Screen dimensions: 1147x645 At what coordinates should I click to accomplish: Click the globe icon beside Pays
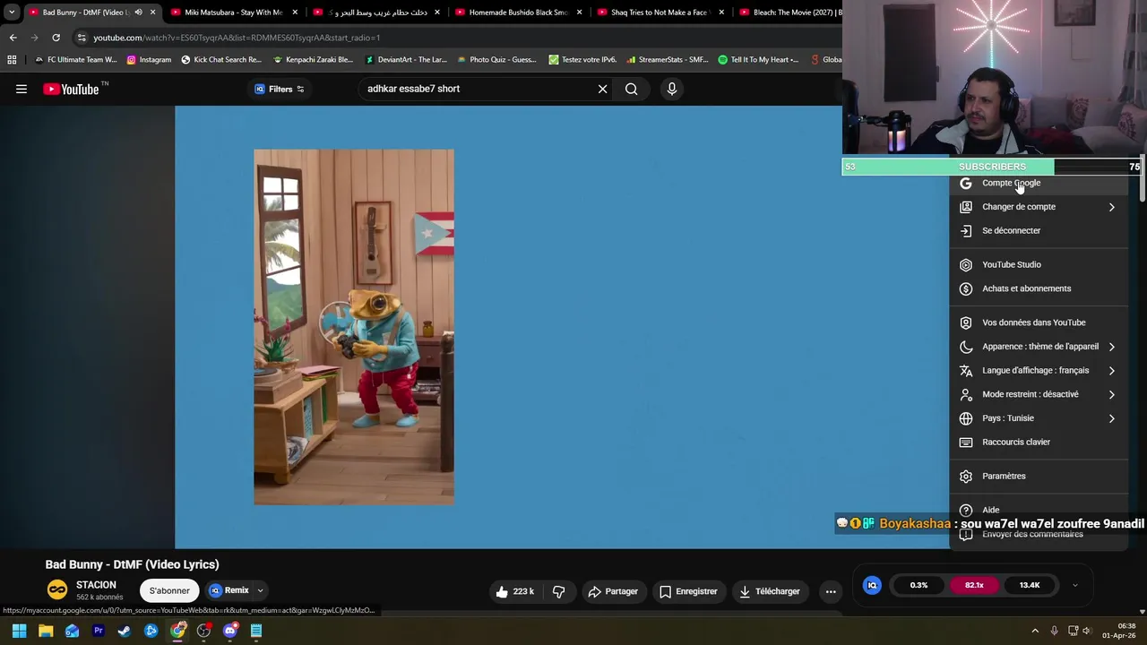click(x=966, y=418)
